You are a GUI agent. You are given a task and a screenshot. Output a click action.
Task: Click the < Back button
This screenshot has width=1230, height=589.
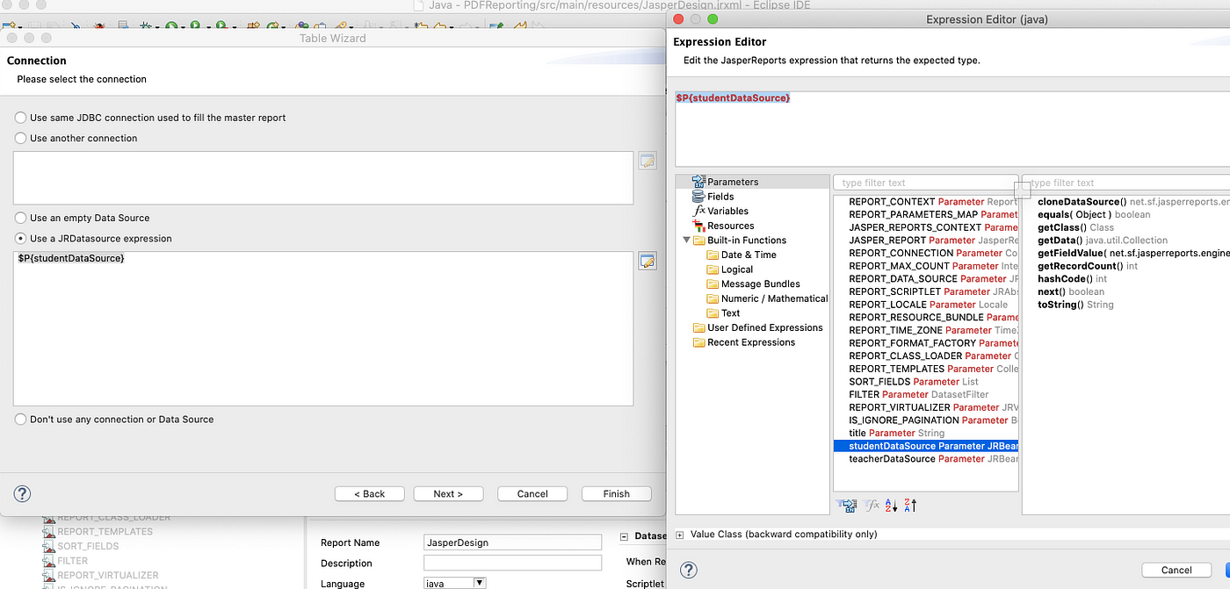click(369, 493)
